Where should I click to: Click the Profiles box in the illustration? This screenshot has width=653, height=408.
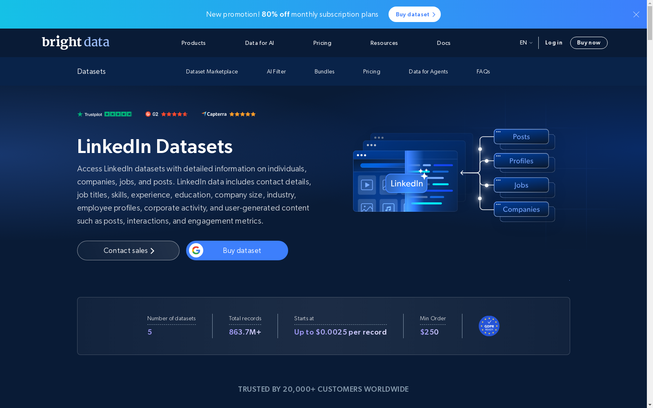click(521, 161)
